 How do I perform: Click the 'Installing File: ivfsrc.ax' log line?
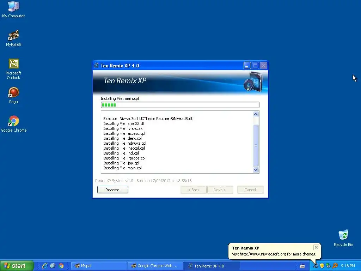[123, 128]
